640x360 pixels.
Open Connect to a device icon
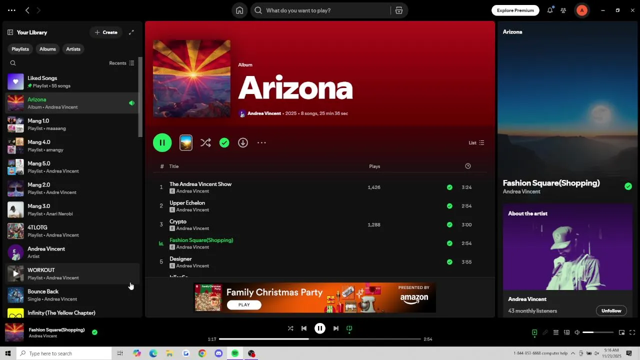click(566, 332)
